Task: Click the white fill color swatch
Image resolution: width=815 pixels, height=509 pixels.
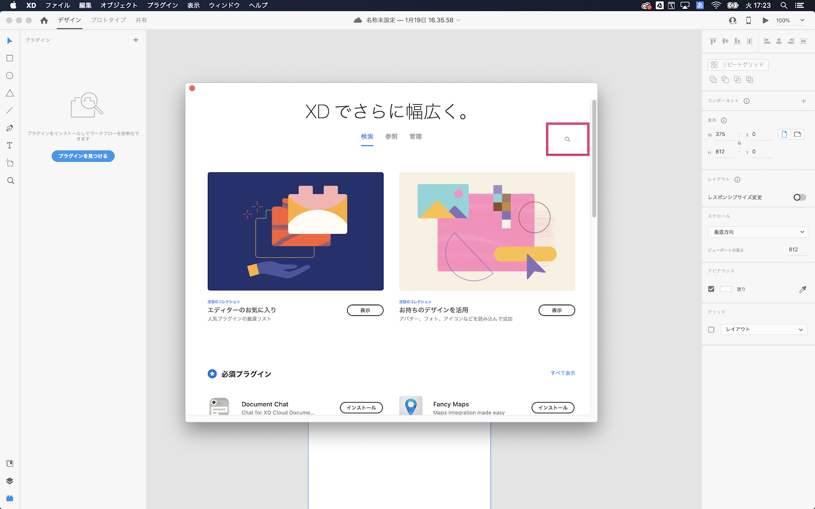Action: (x=726, y=289)
